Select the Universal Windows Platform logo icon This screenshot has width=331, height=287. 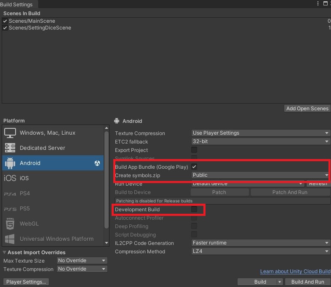(10, 239)
